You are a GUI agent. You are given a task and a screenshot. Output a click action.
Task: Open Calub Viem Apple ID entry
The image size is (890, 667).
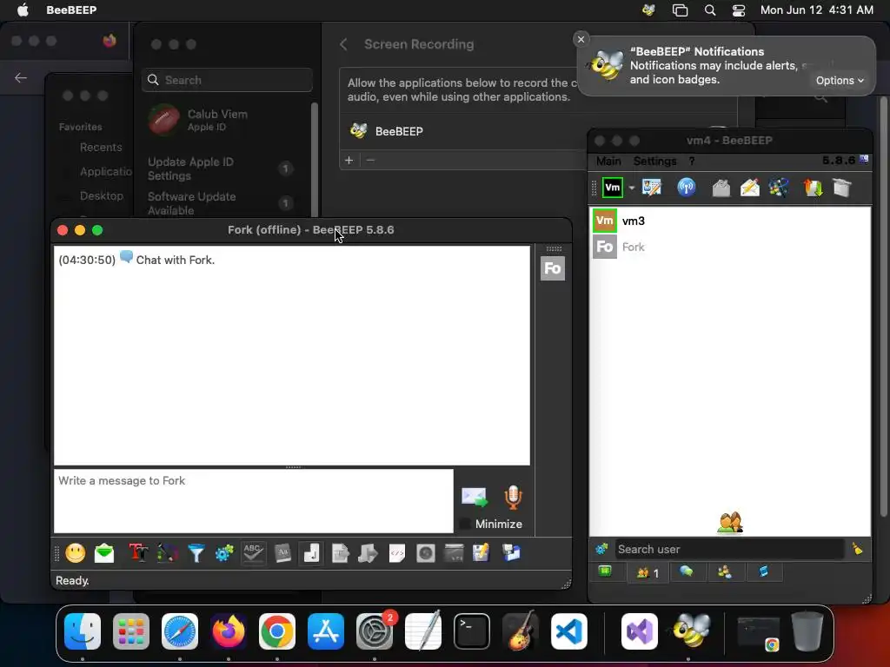[227, 120]
